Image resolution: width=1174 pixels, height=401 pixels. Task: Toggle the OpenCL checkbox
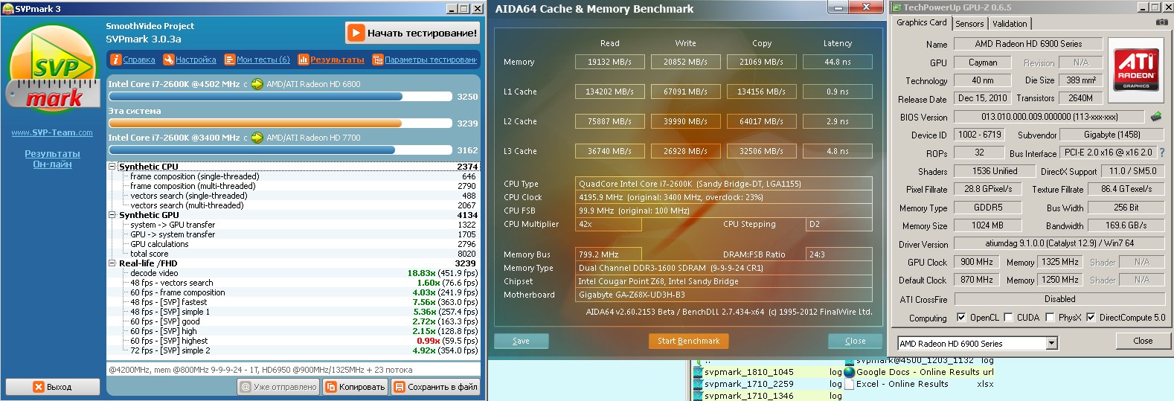coord(961,318)
